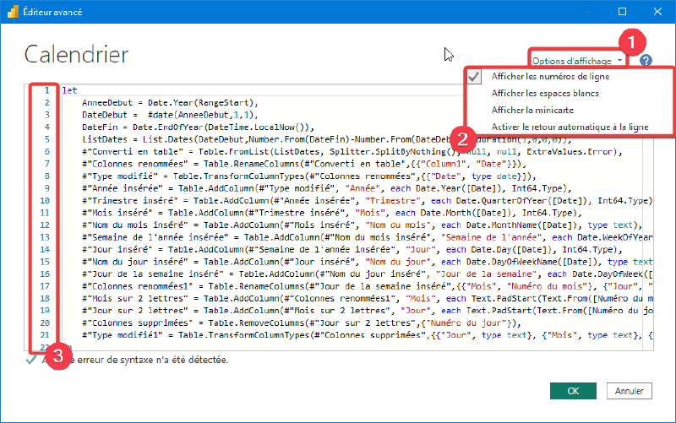
Task: Enable Afficher les espaces blancs
Action: [x=545, y=93]
